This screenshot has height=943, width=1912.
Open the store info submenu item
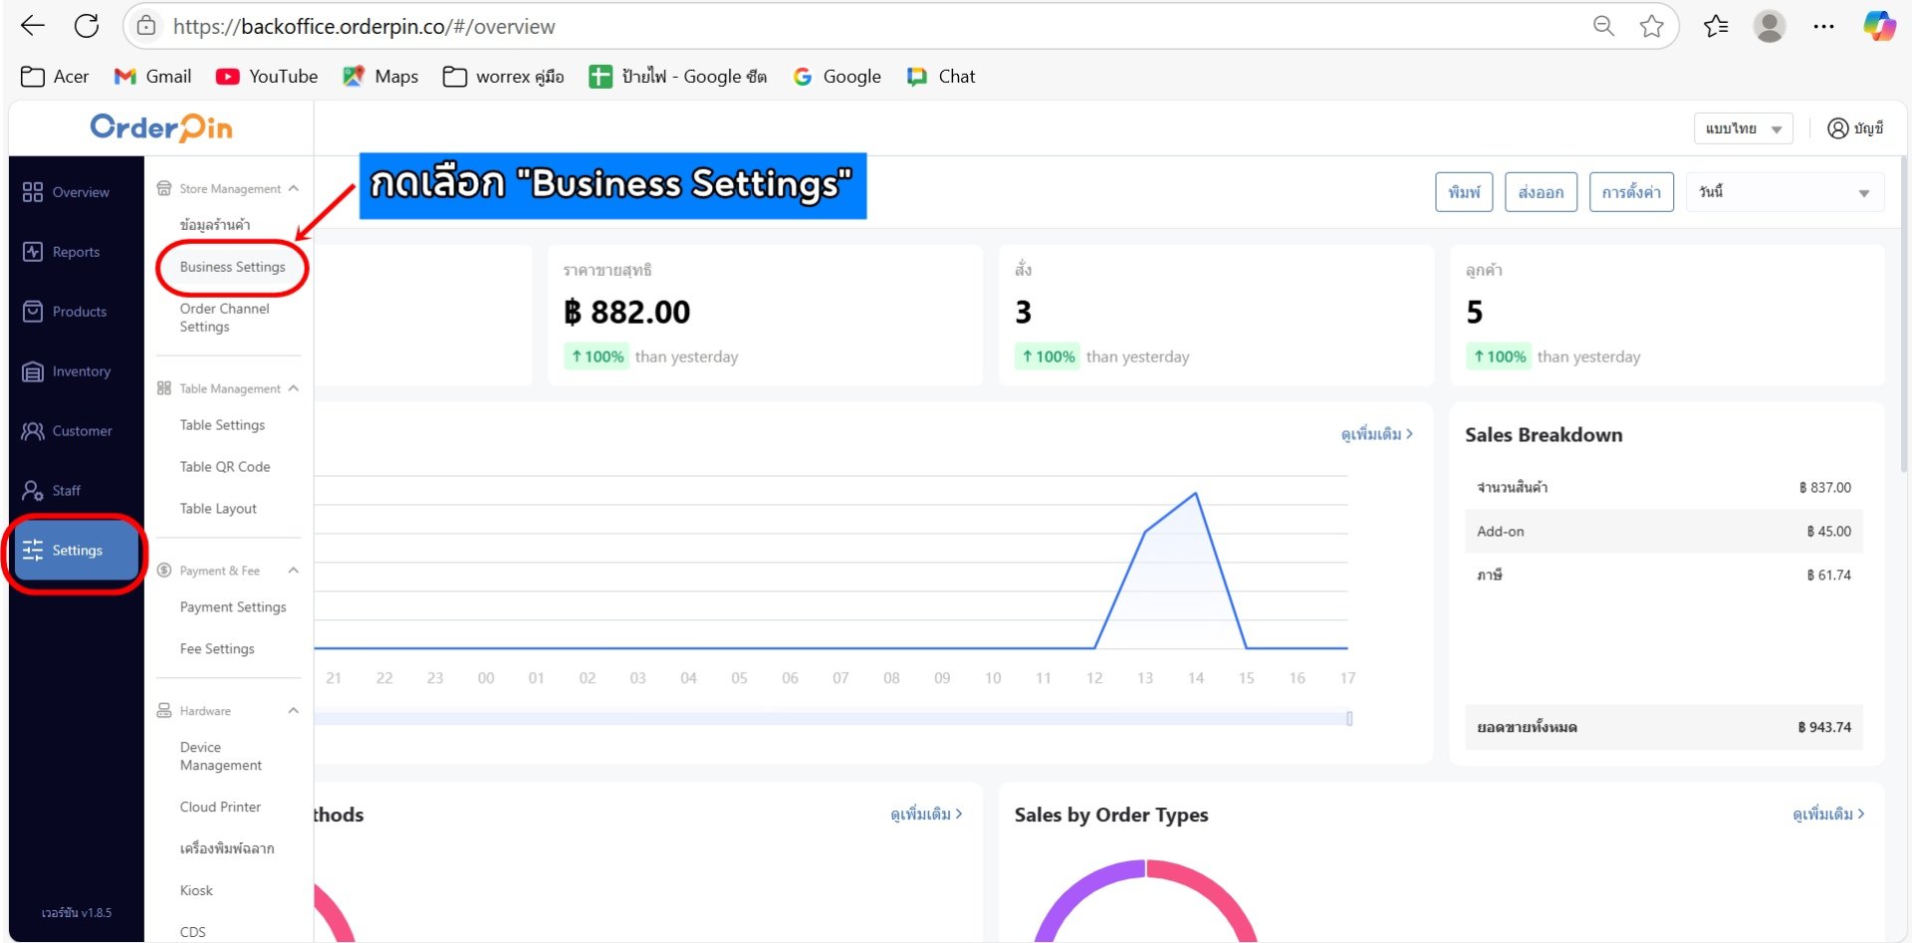214,225
